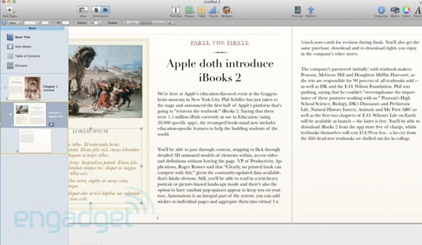
Task: Click the Trojan horse painting image
Action: point(106,81)
